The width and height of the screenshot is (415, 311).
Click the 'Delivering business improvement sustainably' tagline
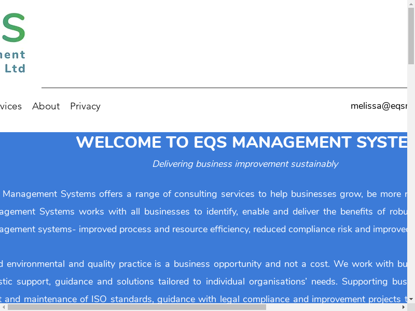click(x=245, y=164)
